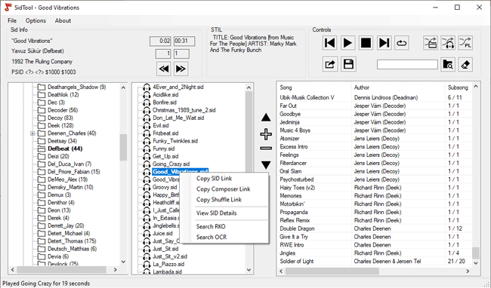491x288 pixels.
Task: Click the search folder icon
Action: click(x=448, y=65)
